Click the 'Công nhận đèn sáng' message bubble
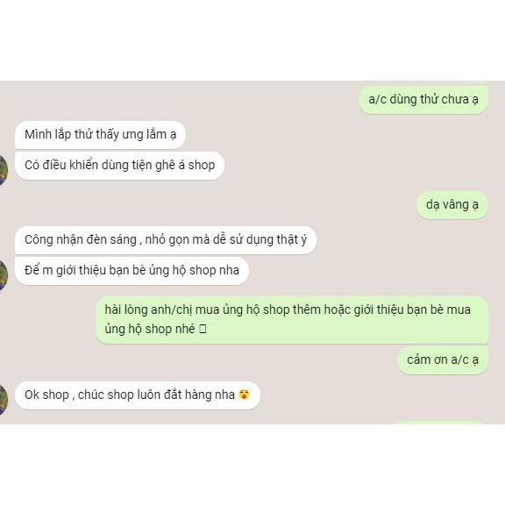The height and width of the screenshot is (505, 505). pos(166,240)
